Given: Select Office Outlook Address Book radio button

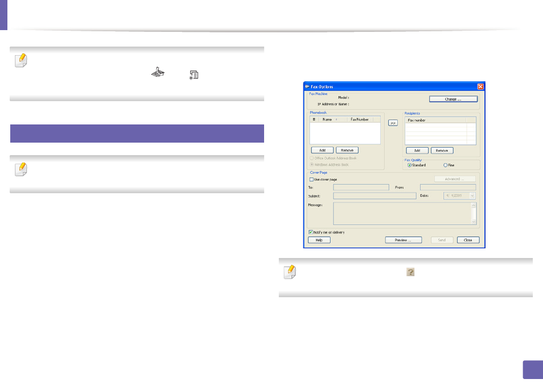Looking at the screenshot, I should coord(312,159).
